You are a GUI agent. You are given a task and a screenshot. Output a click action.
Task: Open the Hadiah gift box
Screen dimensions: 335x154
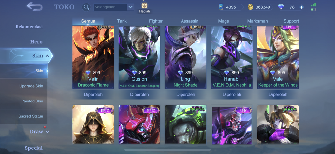click(145, 7)
